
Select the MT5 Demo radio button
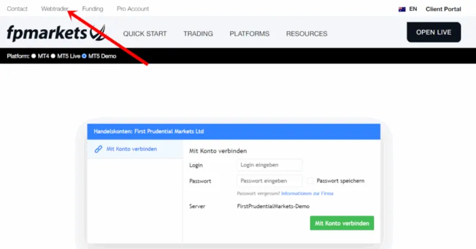(84, 56)
